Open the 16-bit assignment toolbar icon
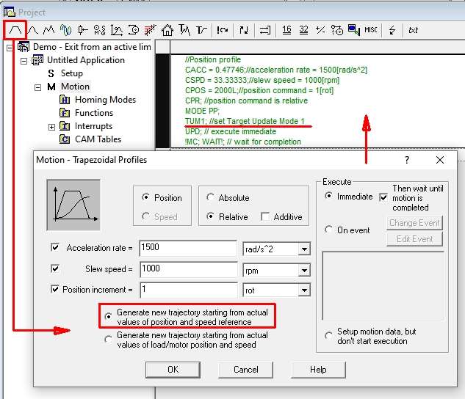Image resolution: width=465 pixels, height=399 pixels. pyautogui.click(x=286, y=30)
